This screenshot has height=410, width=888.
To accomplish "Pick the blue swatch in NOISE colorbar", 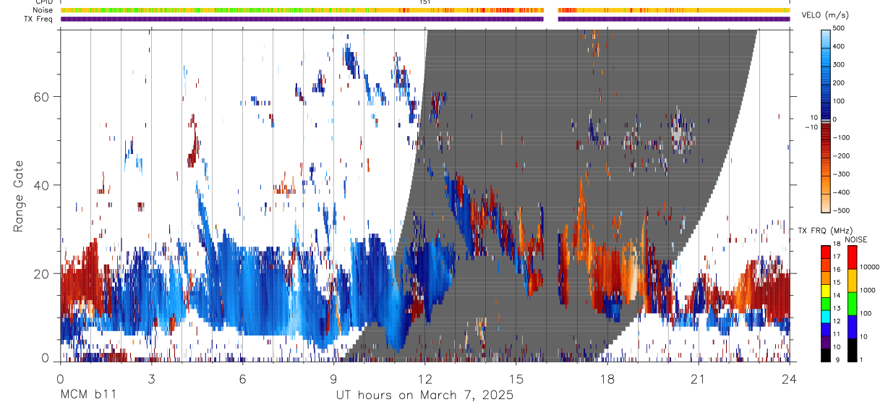I will [x=853, y=326].
